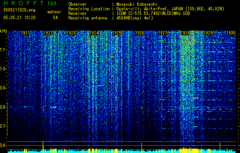This screenshot has height=153, width=240.
Task: Click the 1930 time marker
Action: [231, 33]
